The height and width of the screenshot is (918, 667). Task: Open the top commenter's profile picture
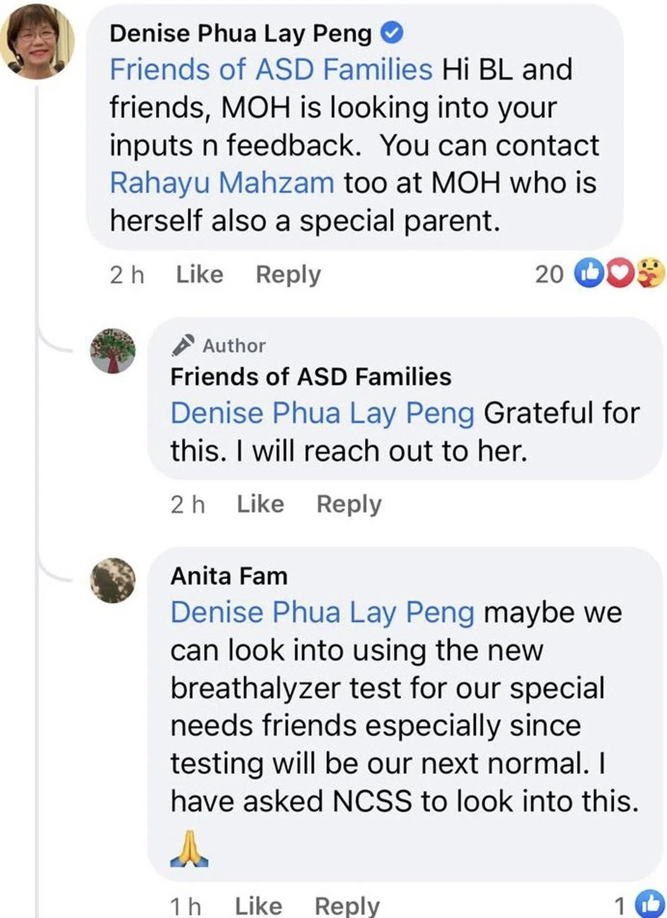point(37,41)
